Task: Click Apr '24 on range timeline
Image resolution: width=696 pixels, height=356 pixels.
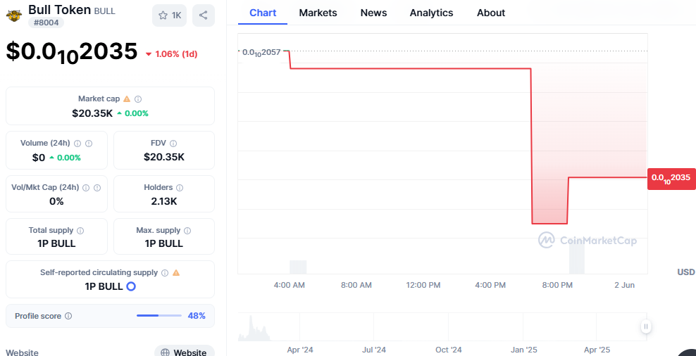Action: pyautogui.click(x=300, y=350)
